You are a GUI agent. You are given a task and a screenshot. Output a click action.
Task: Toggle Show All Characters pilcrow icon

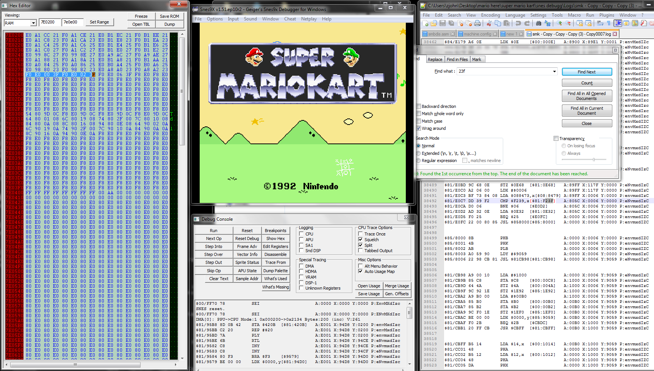point(609,23)
